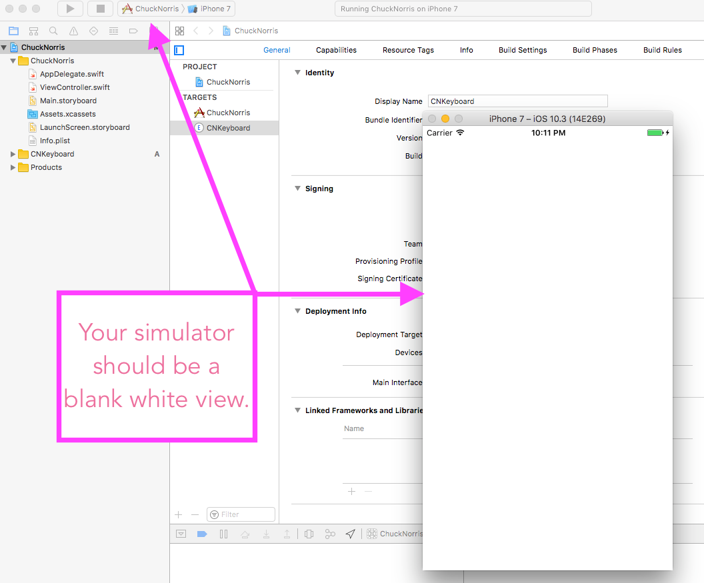
Task: Open Assets.xcassets catalog
Action: pos(67,114)
